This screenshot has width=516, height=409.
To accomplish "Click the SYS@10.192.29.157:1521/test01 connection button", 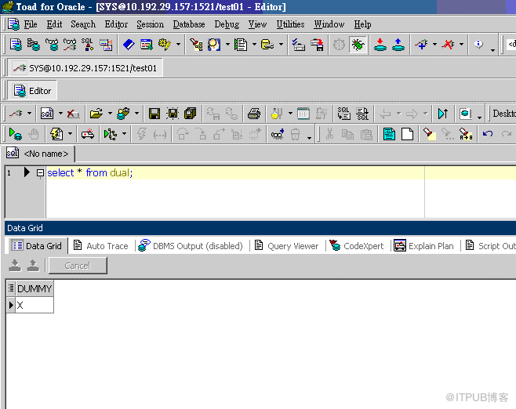I will point(85,68).
